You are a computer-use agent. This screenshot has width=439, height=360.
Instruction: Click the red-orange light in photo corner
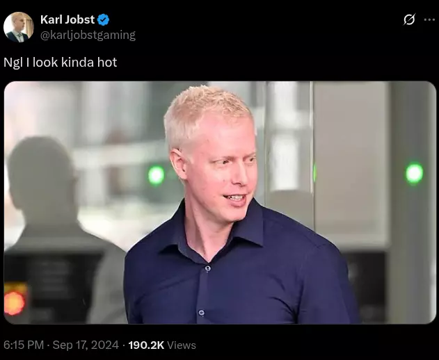[x=14, y=303]
